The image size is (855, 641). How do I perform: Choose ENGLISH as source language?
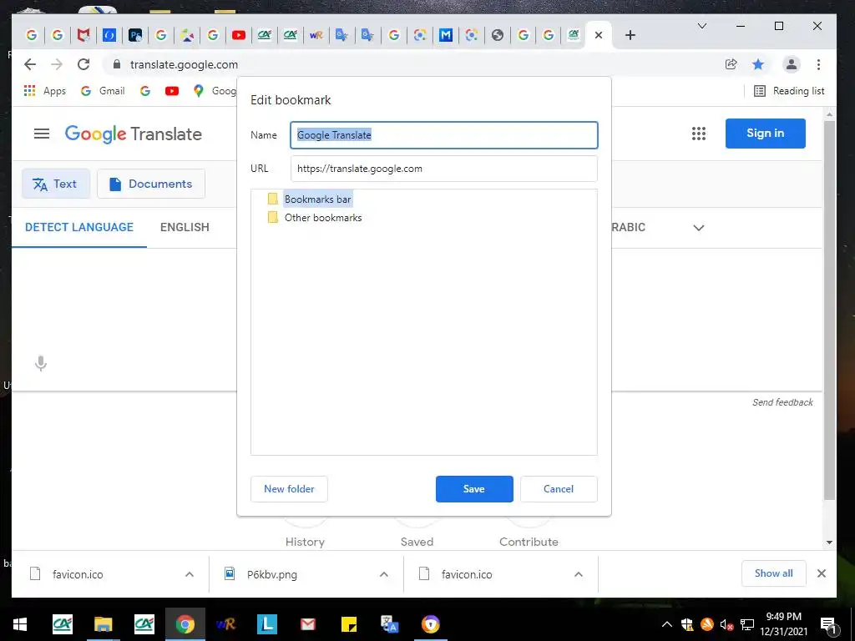[185, 227]
